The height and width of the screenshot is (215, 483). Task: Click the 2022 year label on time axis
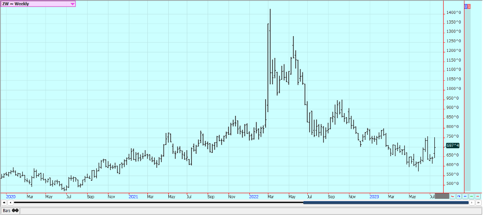tap(254, 196)
